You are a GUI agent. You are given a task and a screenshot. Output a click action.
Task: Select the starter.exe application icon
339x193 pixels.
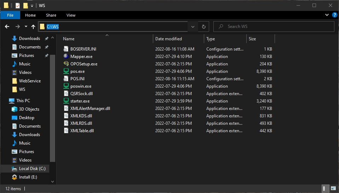click(66, 101)
